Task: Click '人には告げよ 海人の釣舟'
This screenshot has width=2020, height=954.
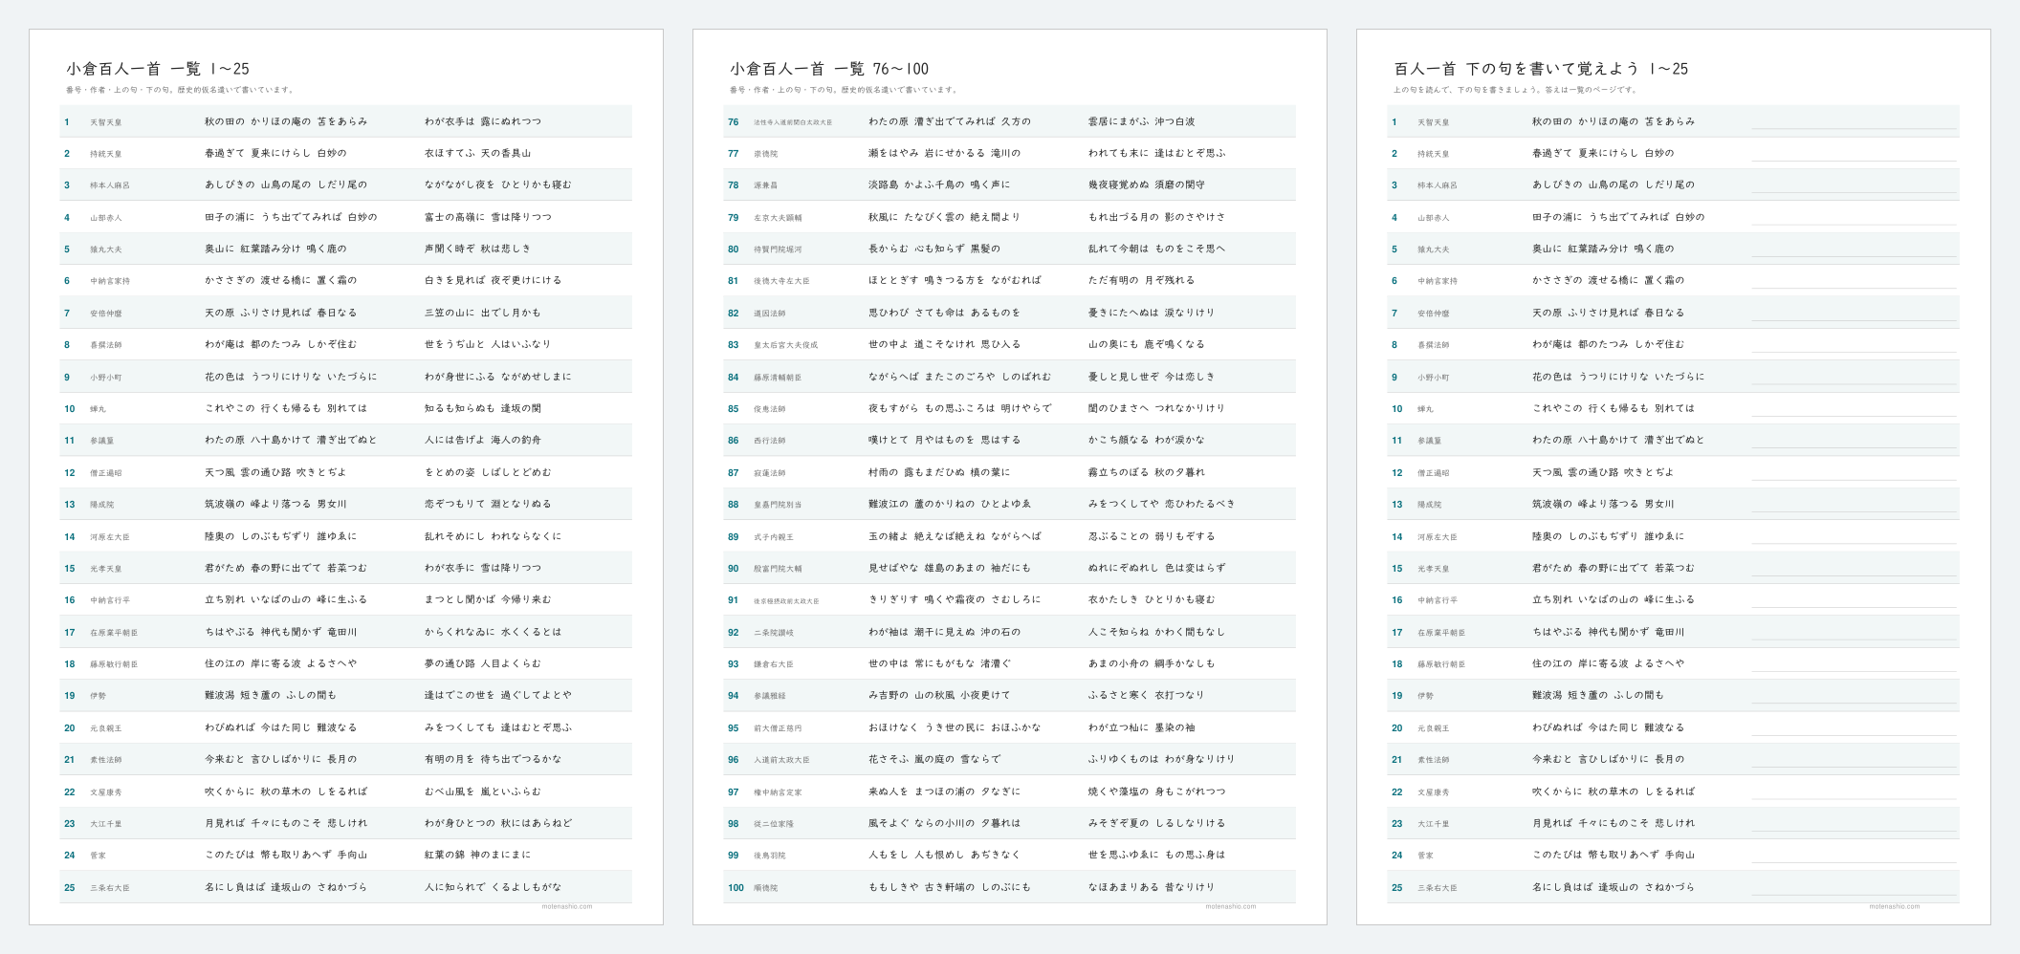Action: pos(482,440)
